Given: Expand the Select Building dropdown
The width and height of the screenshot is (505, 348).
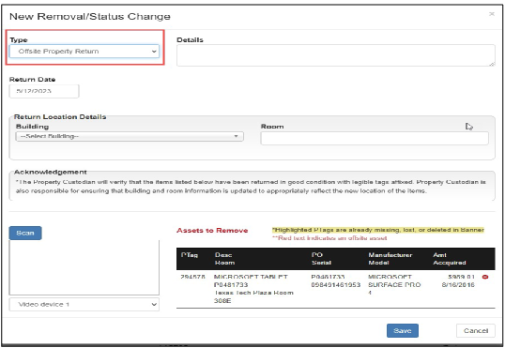Looking at the screenshot, I should 130,136.
